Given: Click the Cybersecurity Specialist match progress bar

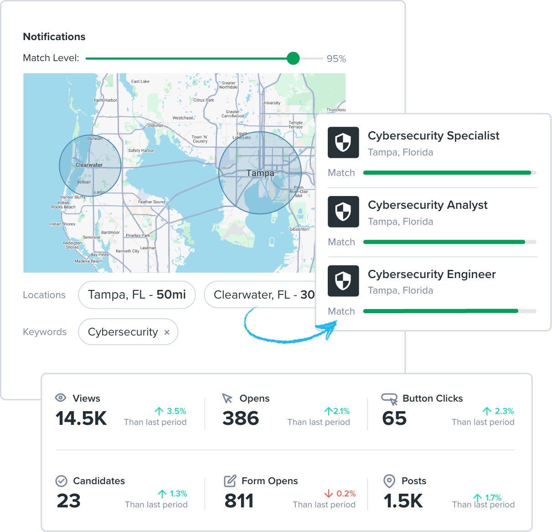Looking at the screenshot, I should [x=449, y=173].
